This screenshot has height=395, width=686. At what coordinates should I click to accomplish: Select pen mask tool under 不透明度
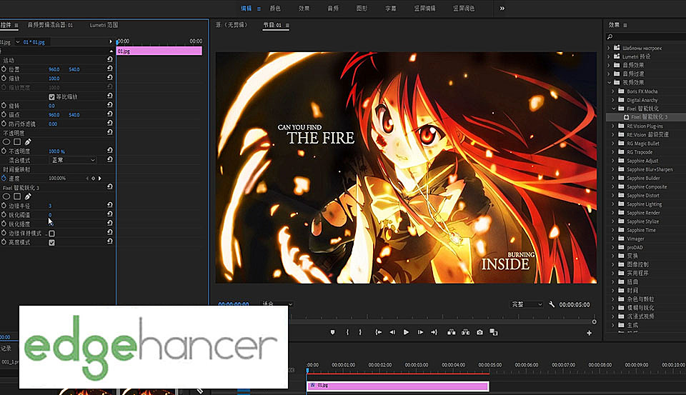(x=28, y=141)
